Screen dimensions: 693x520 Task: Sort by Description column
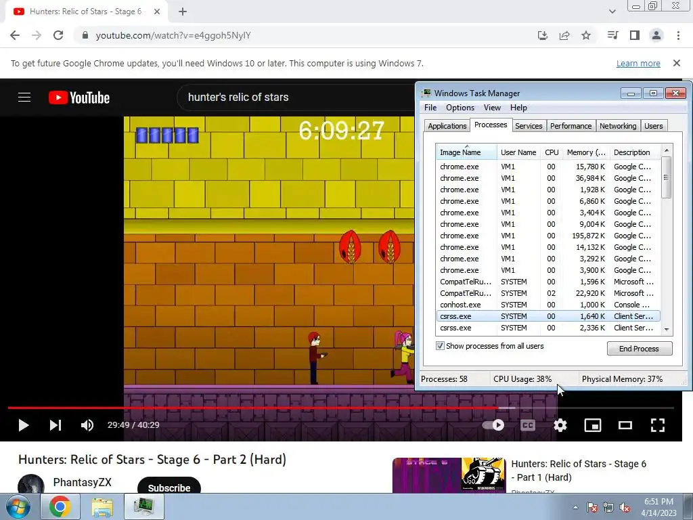pyautogui.click(x=635, y=152)
